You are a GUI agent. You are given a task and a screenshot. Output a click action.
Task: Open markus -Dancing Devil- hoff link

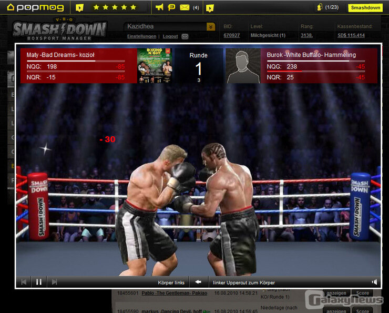click(171, 311)
